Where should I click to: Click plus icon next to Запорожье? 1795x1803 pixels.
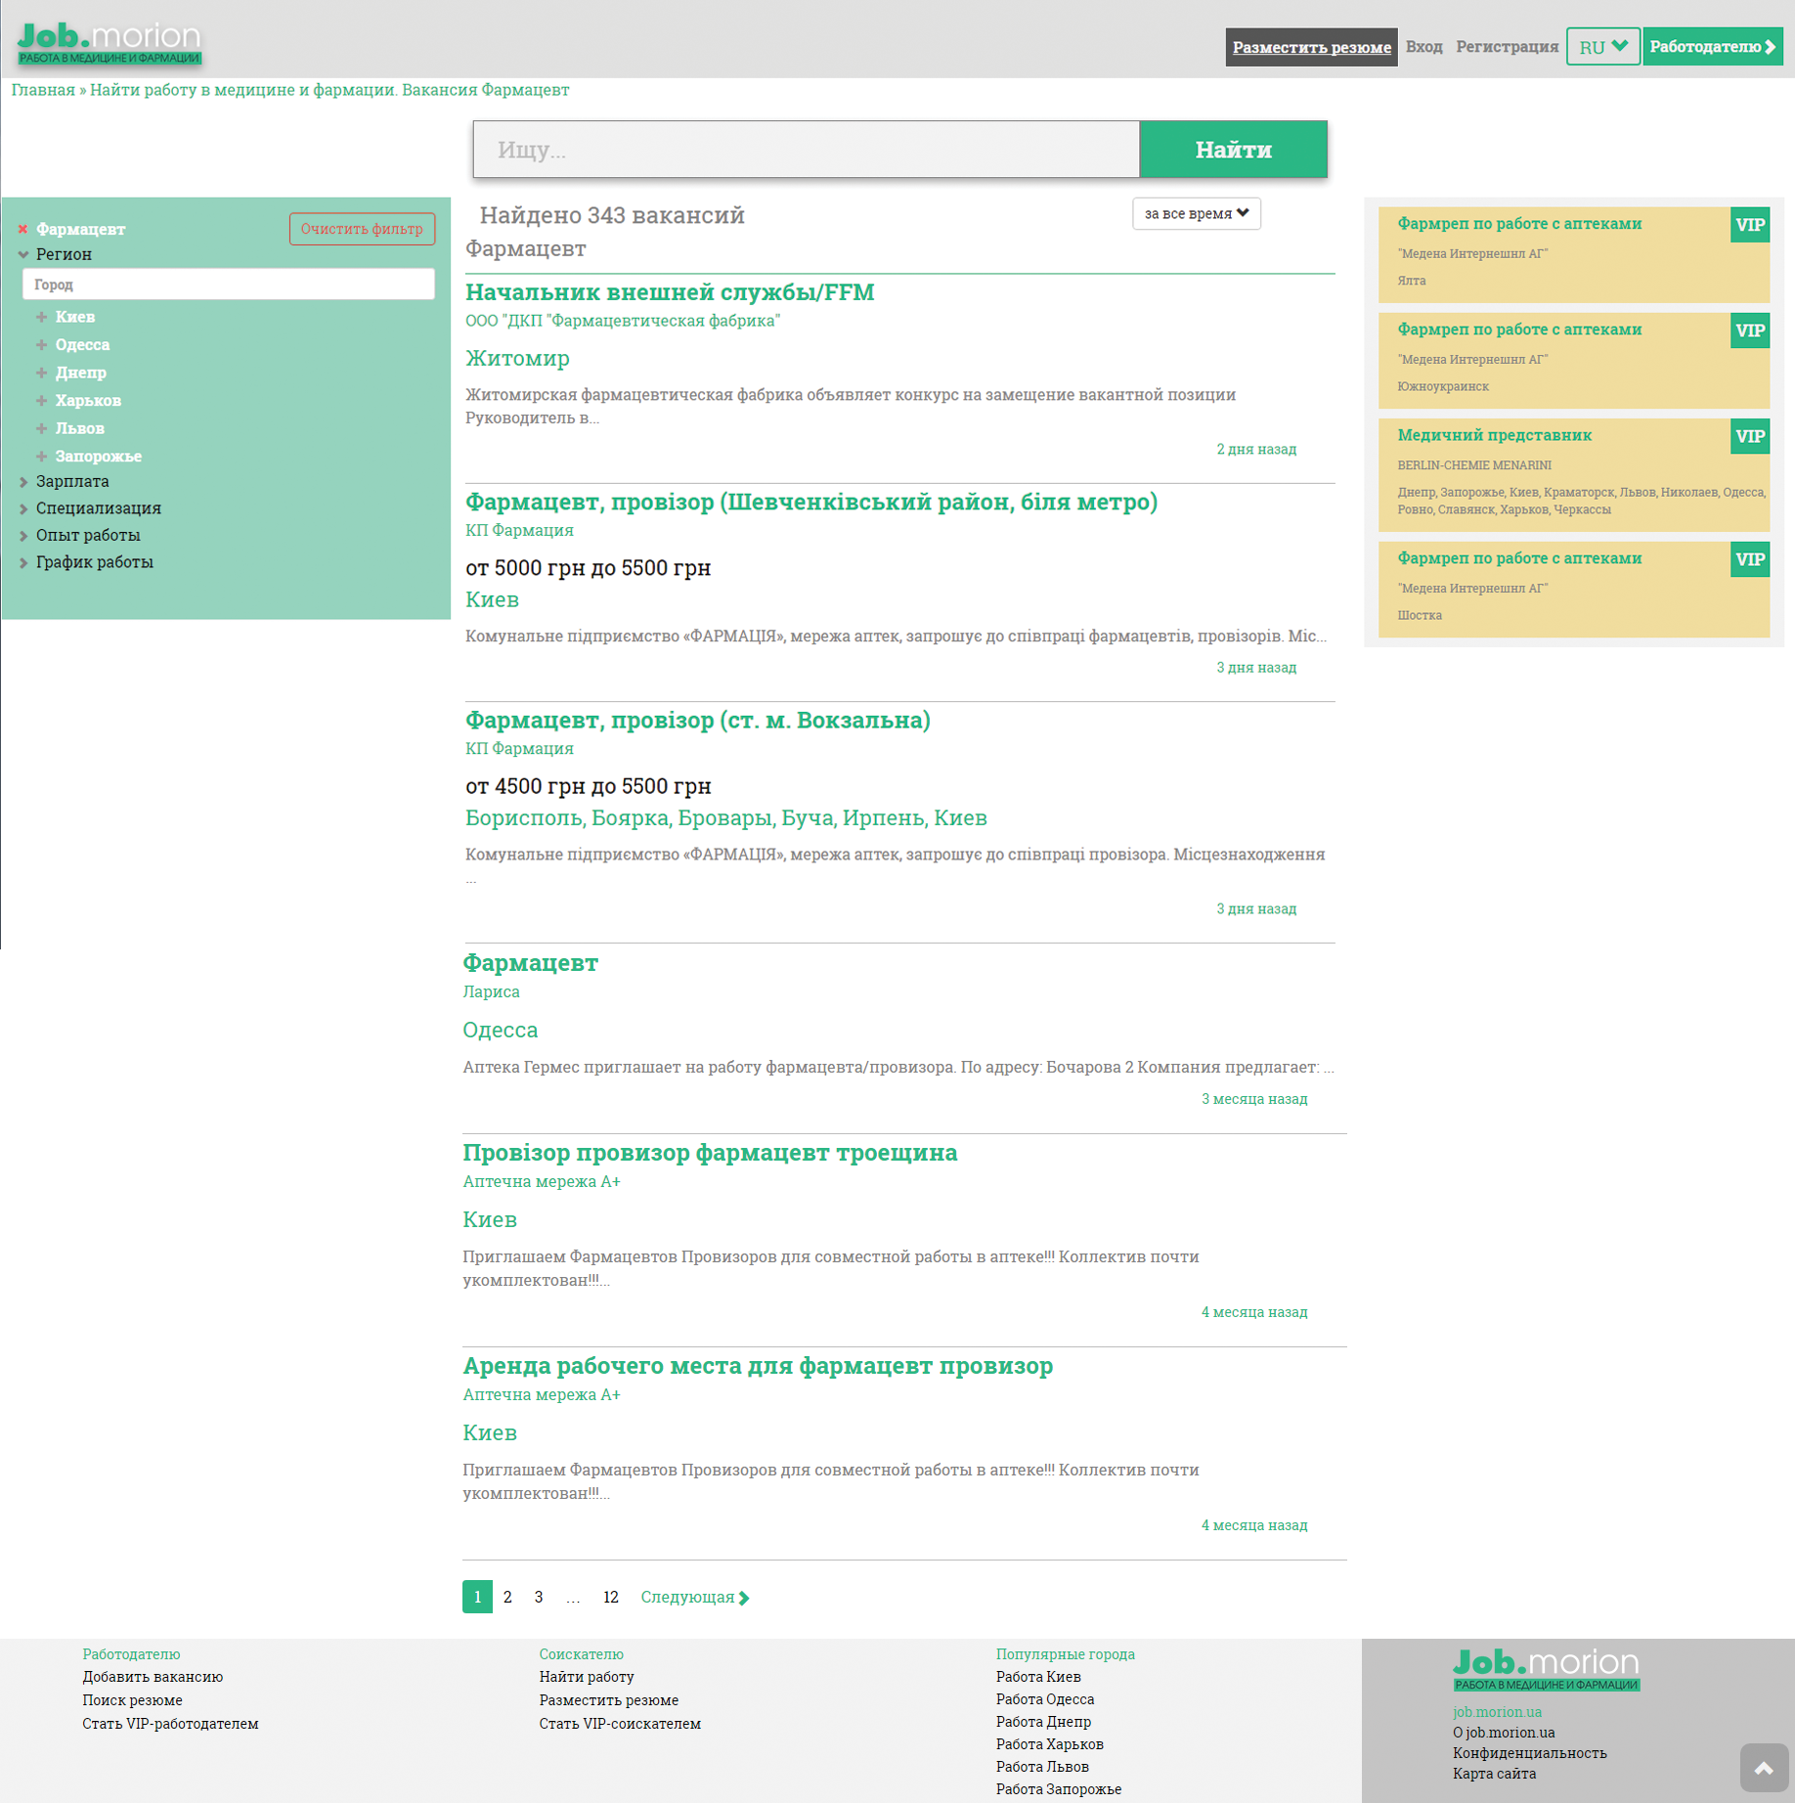pyautogui.click(x=42, y=457)
